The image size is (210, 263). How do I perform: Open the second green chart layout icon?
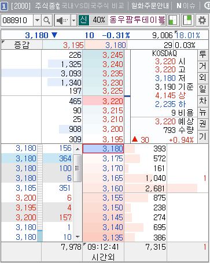click(x=187, y=20)
